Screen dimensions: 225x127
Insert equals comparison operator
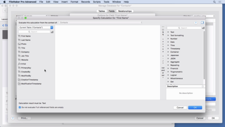(x=163, y=39)
